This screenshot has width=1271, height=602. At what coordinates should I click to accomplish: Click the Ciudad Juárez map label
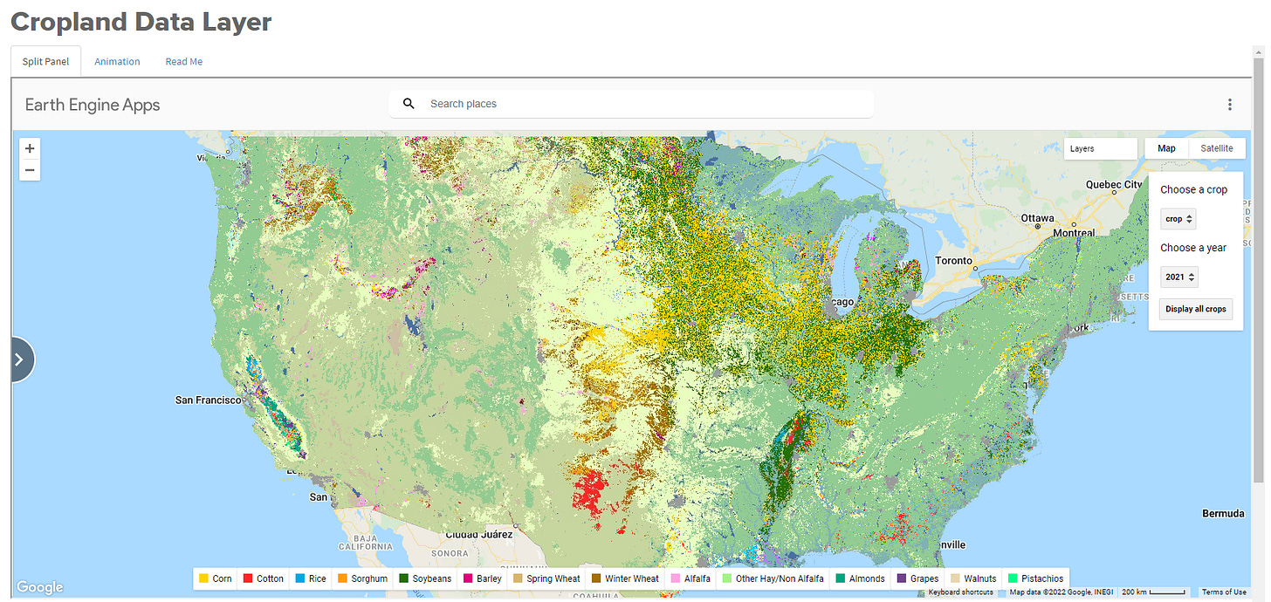(x=478, y=534)
